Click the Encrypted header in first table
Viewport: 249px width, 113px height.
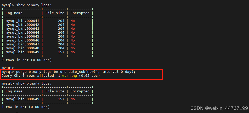[80, 13]
